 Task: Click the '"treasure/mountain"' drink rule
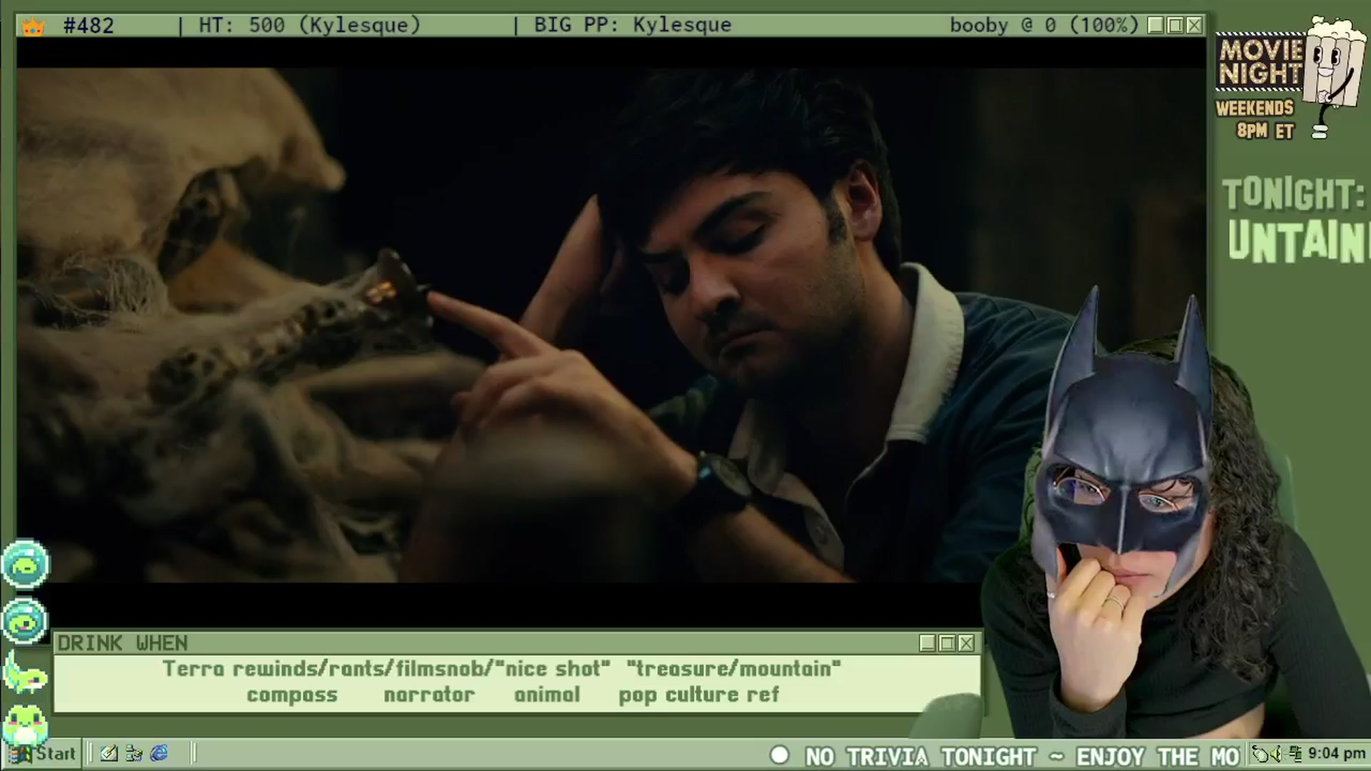pyautogui.click(x=733, y=669)
